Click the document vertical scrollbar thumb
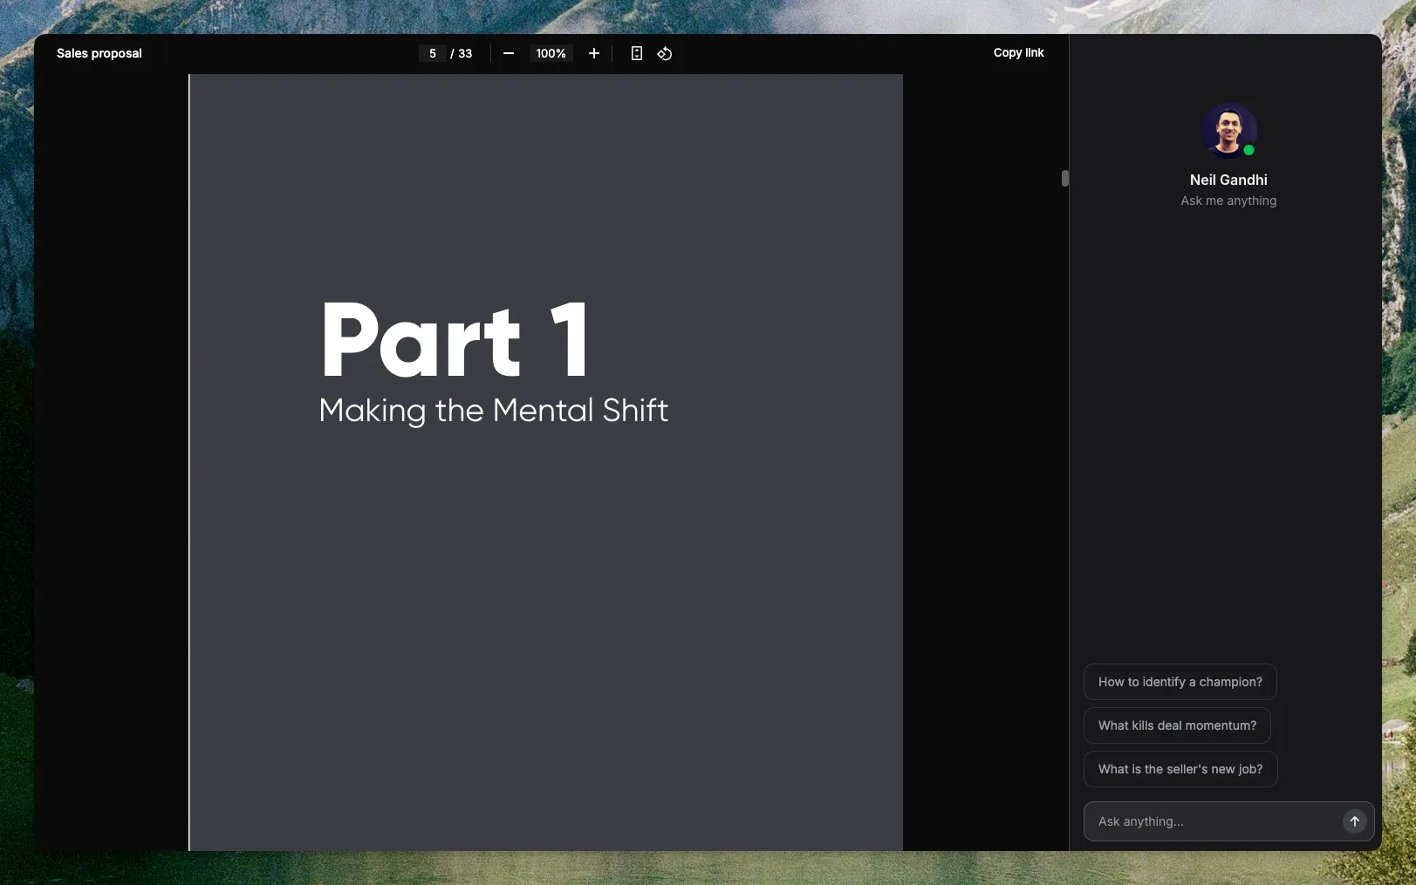 click(1064, 178)
